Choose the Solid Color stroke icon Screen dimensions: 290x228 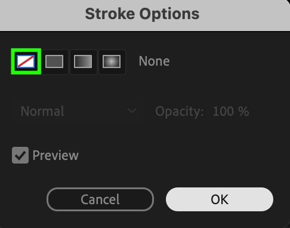pyautogui.click(x=54, y=61)
